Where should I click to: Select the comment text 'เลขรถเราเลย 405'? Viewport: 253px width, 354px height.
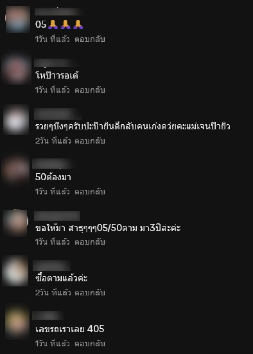coord(70,329)
